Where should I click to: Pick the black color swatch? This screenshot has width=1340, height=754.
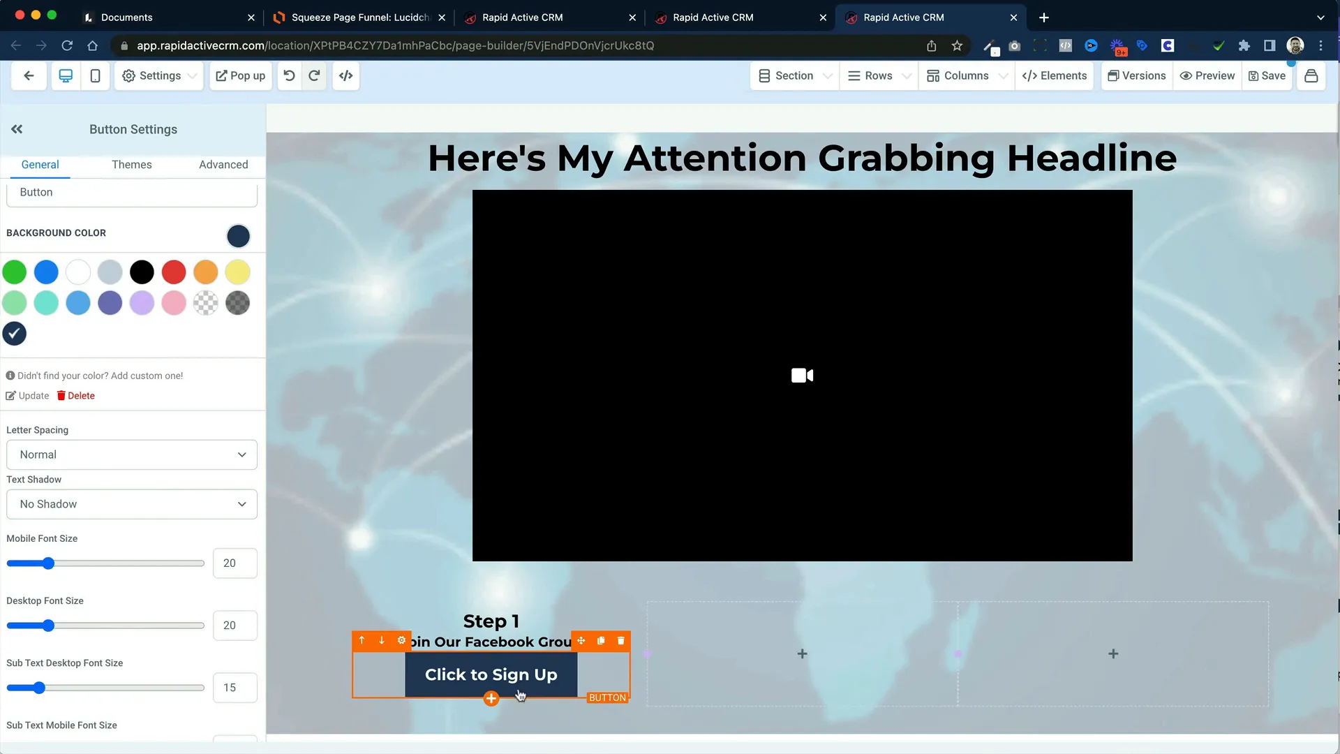point(142,272)
